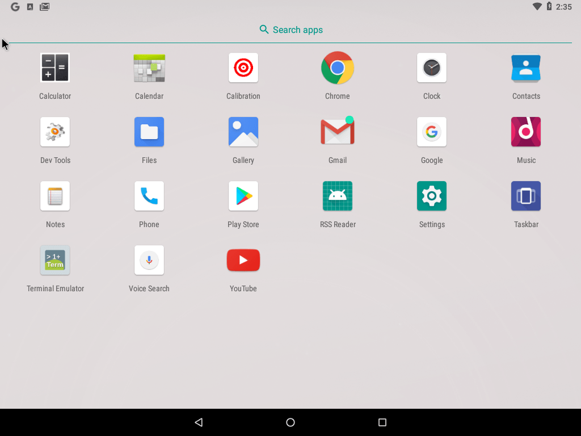
Task: Open the Contacts app
Action: [526, 68]
